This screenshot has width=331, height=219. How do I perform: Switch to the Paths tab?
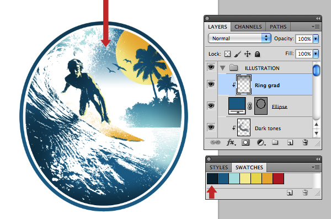click(x=278, y=27)
